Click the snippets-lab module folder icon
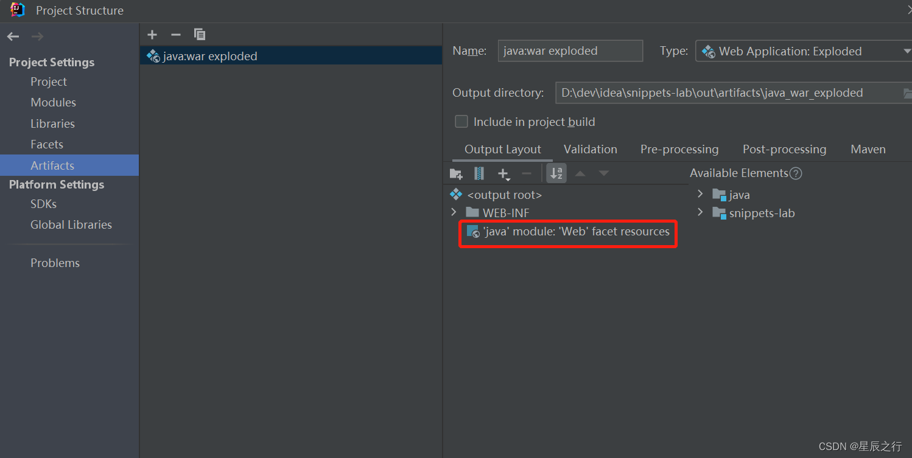The image size is (912, 458). [720, 213]
